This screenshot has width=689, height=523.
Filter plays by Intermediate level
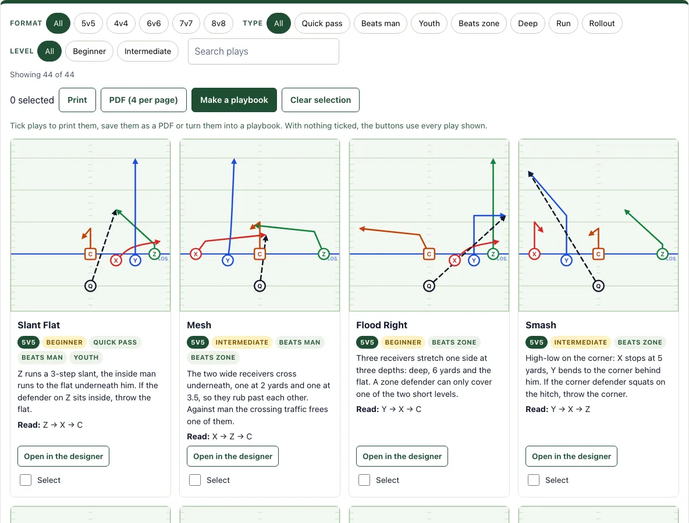pos(148,51)
